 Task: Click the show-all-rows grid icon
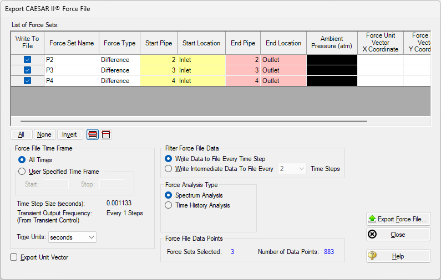coord(93,134)
